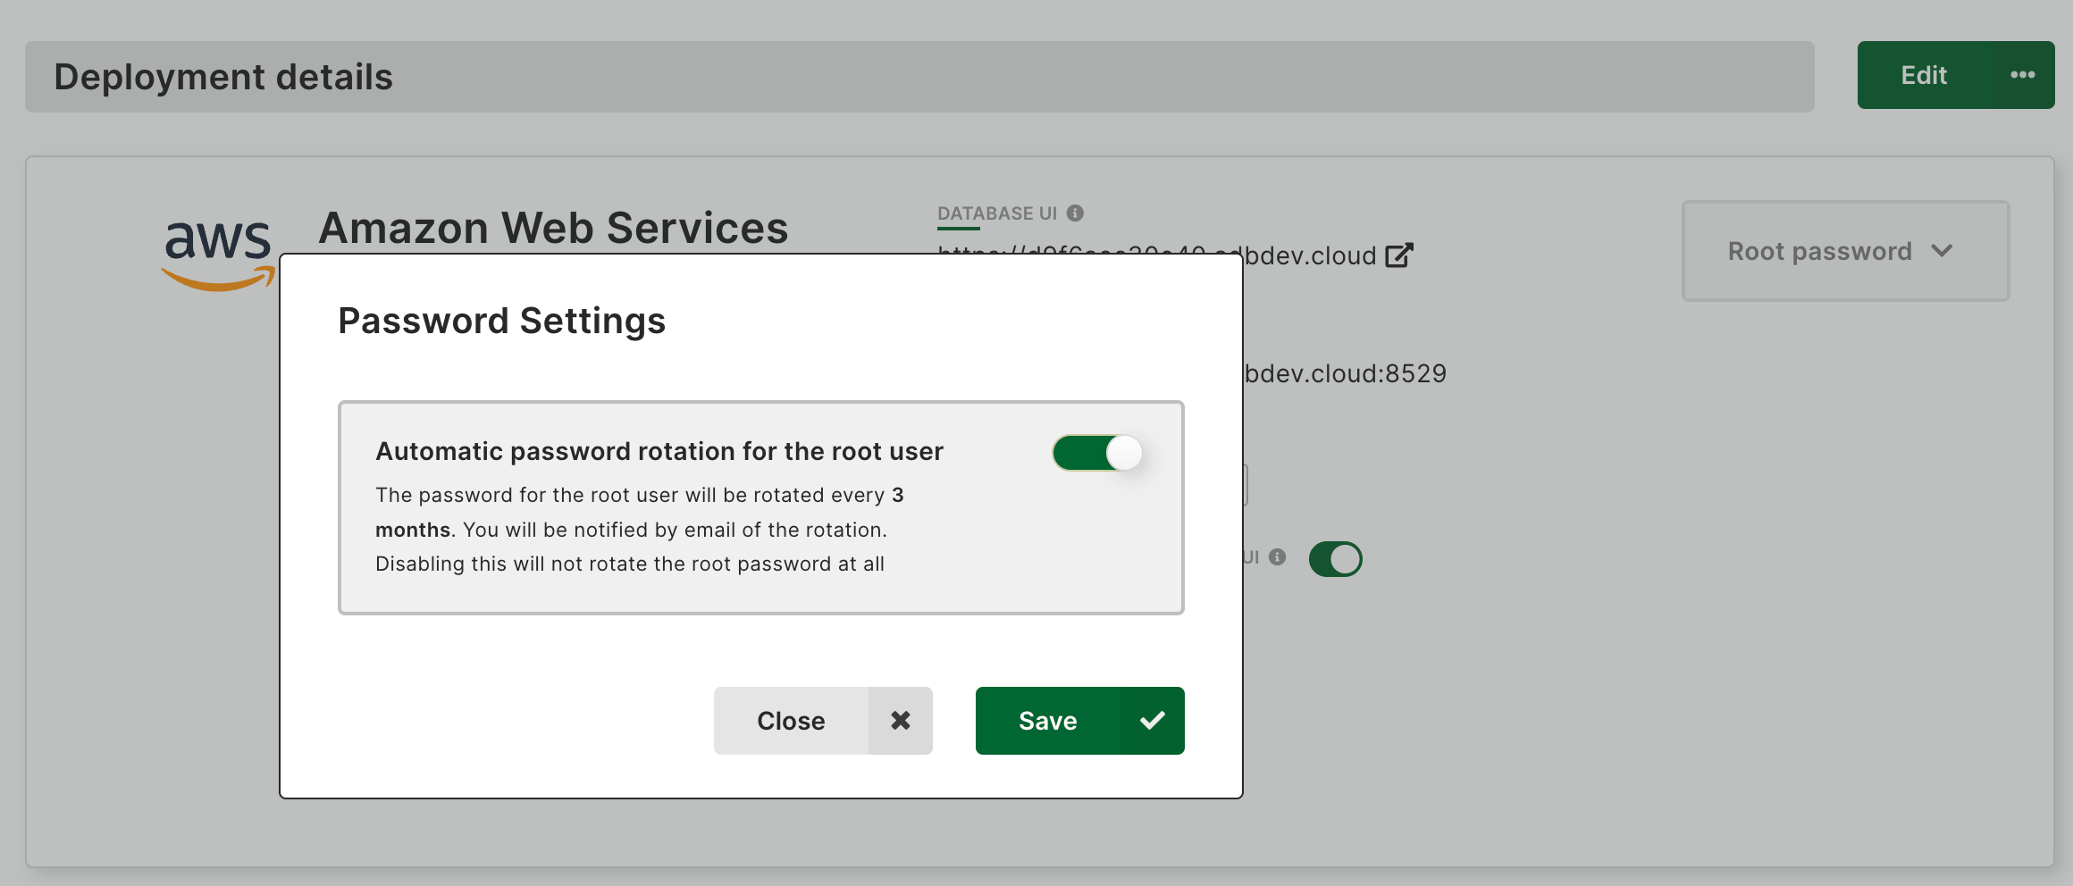Viewport: 2073px width, 886px height.
Task: Click the chevron on Root password
Action: coord(1942,251)
